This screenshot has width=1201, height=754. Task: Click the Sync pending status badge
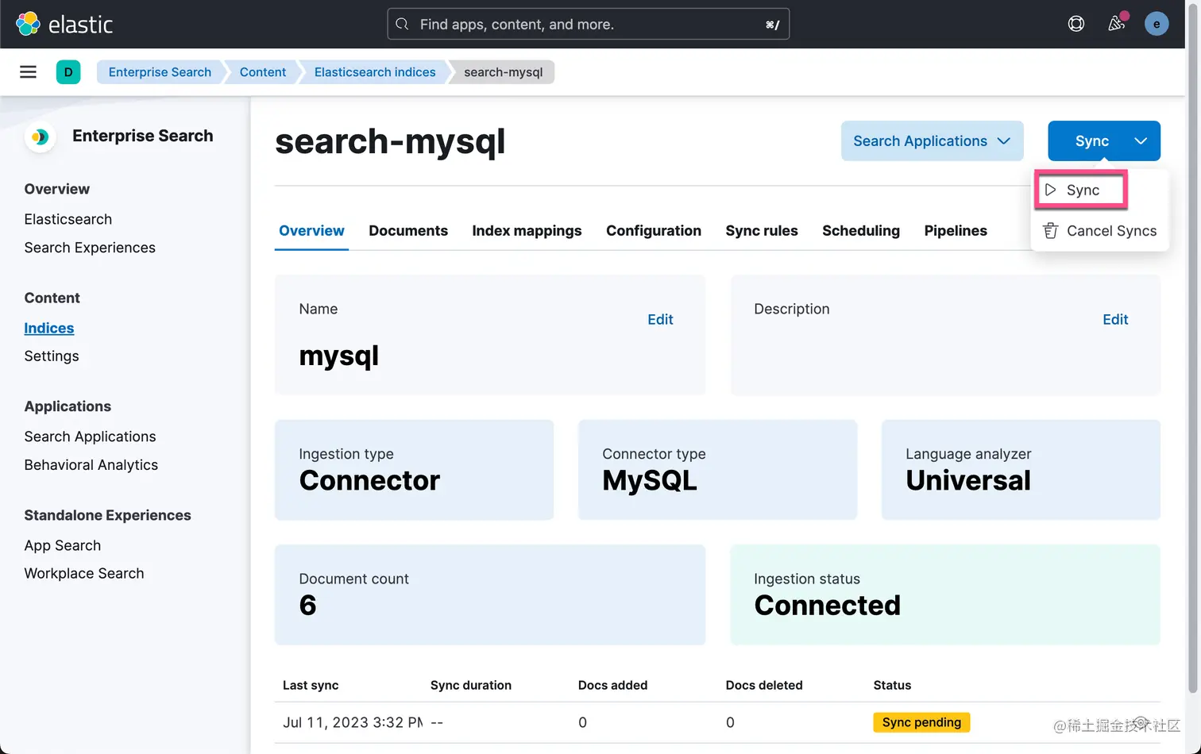(x=921, y=722)
